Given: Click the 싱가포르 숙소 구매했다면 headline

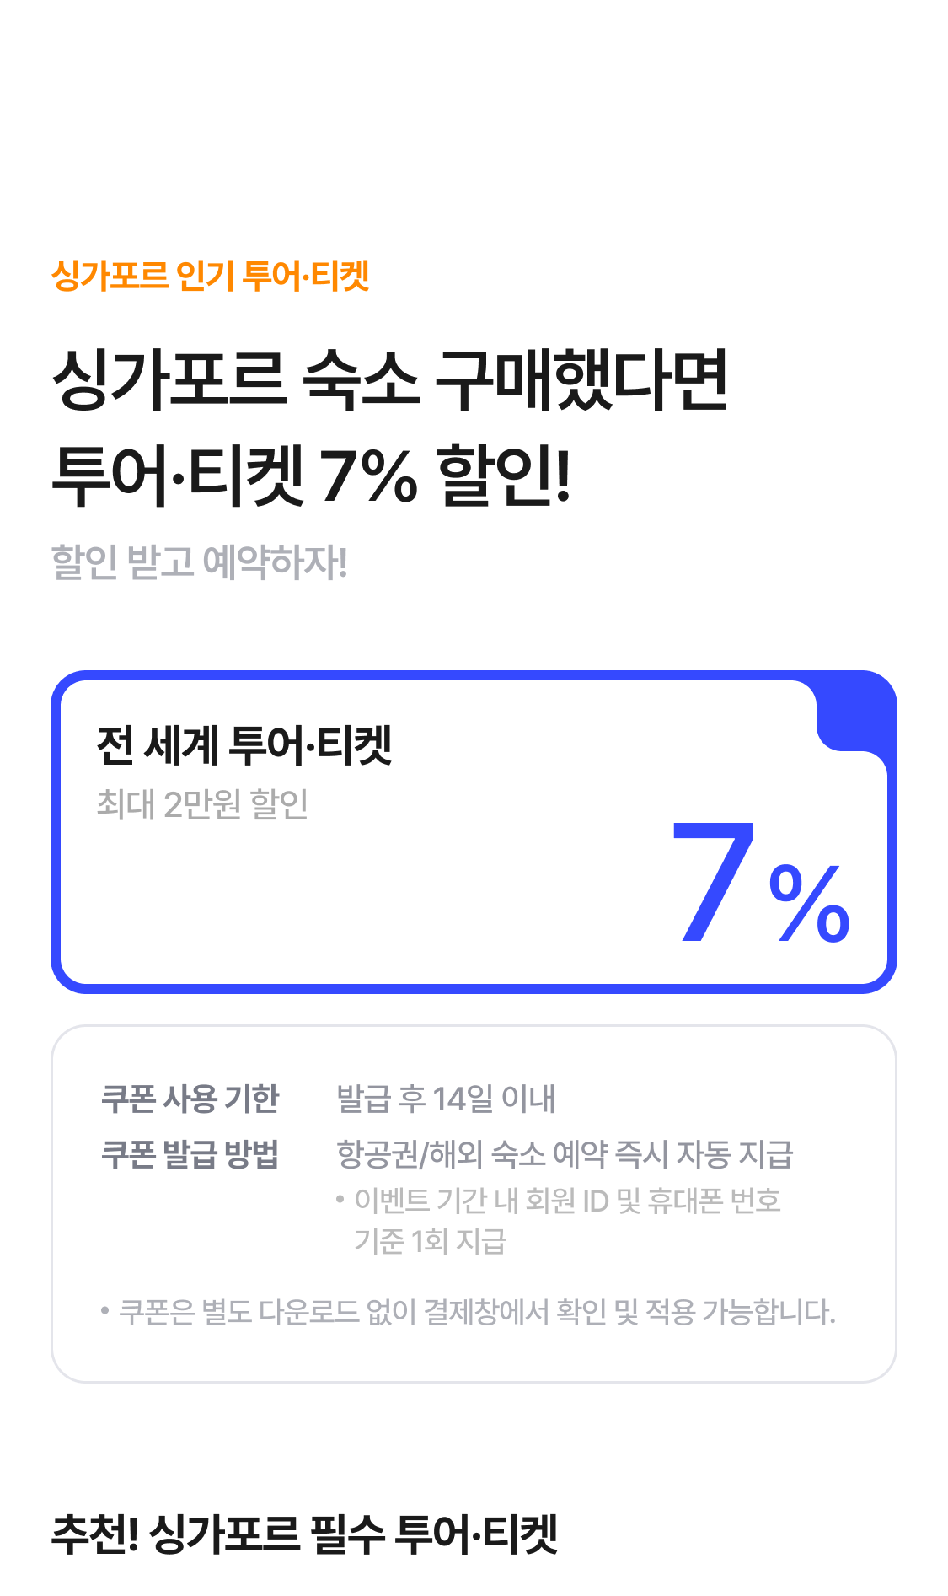Looking at the screenshot, I should (390, 379).
